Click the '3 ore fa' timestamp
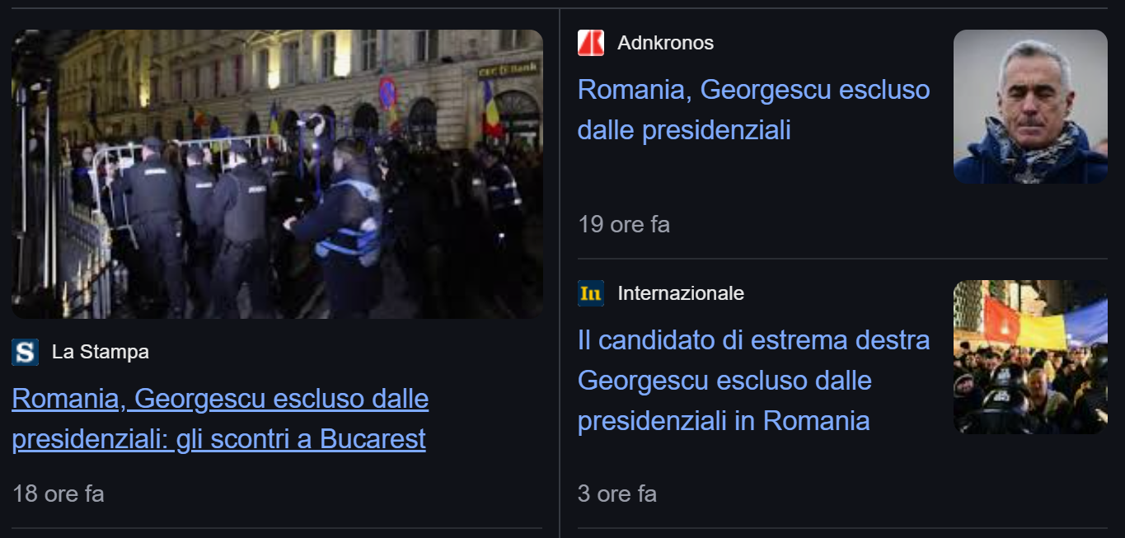This screenshot has width=1125, height=538. point(616,494)
